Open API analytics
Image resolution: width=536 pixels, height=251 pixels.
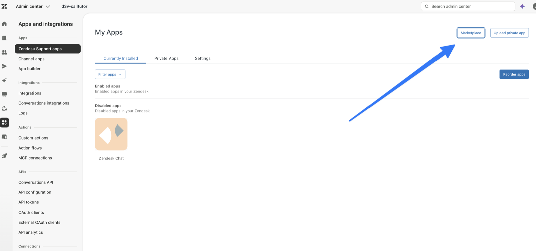click(x=30, y=232)
